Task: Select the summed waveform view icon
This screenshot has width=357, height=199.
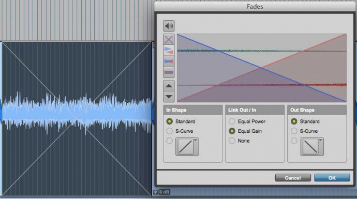Action: click(169, 72)
